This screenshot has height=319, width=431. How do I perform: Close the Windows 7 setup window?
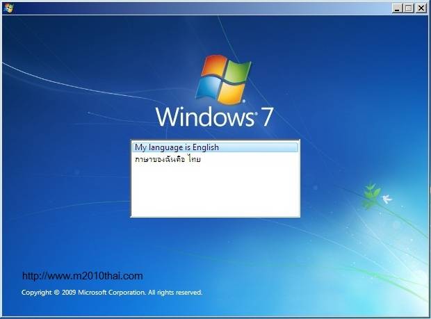click(421, 8)
